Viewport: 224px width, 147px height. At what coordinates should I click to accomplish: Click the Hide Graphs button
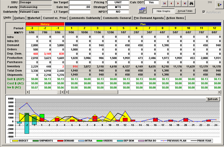pyautogui.click(x=163, y=11)
